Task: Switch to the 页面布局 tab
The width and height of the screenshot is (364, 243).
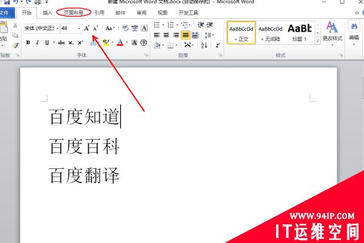Action: pyautogui.click(x=73, y=13)
